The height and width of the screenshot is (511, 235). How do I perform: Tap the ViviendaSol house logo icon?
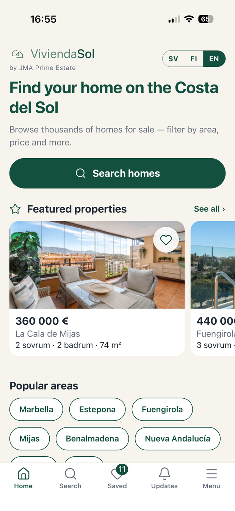(17, 54)
